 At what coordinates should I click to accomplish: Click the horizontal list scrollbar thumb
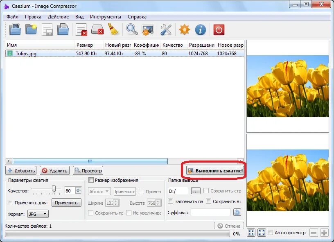coord(90,161)
